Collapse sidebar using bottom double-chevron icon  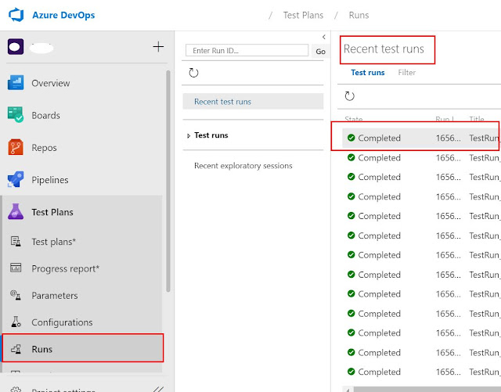[158, 389]
